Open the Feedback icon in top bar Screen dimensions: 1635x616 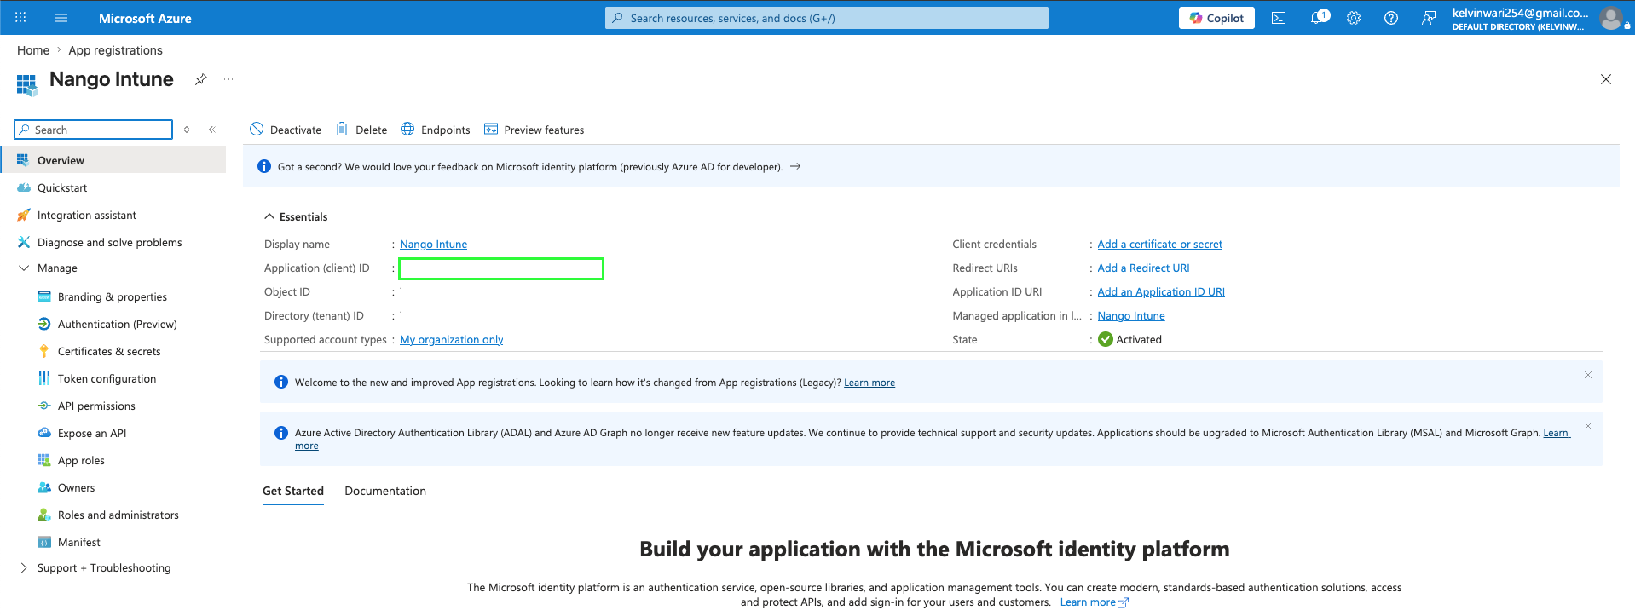(x=1429, y=18)
